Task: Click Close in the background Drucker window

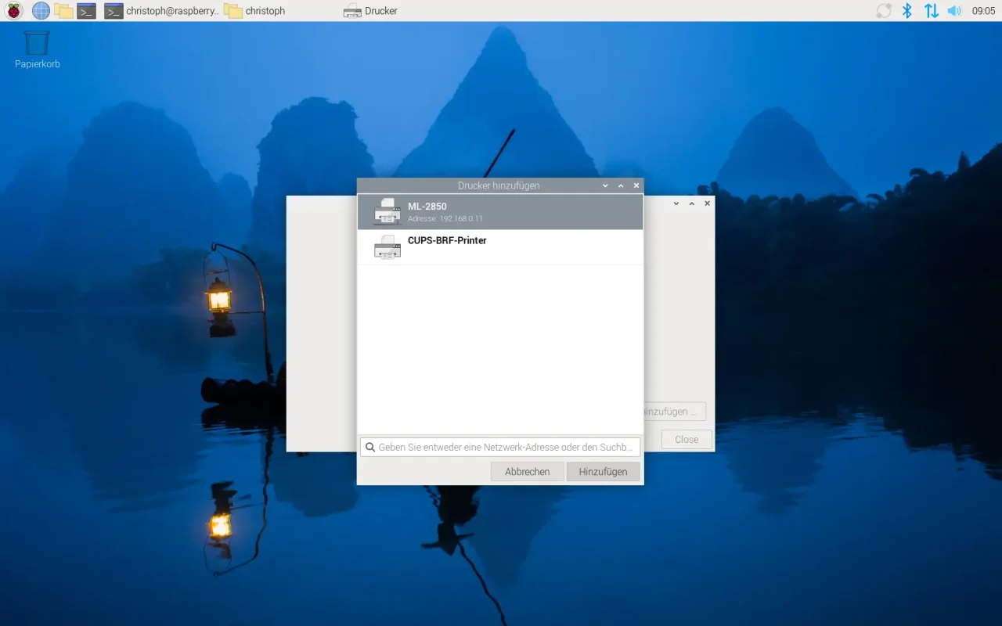Action: point(686,439)
